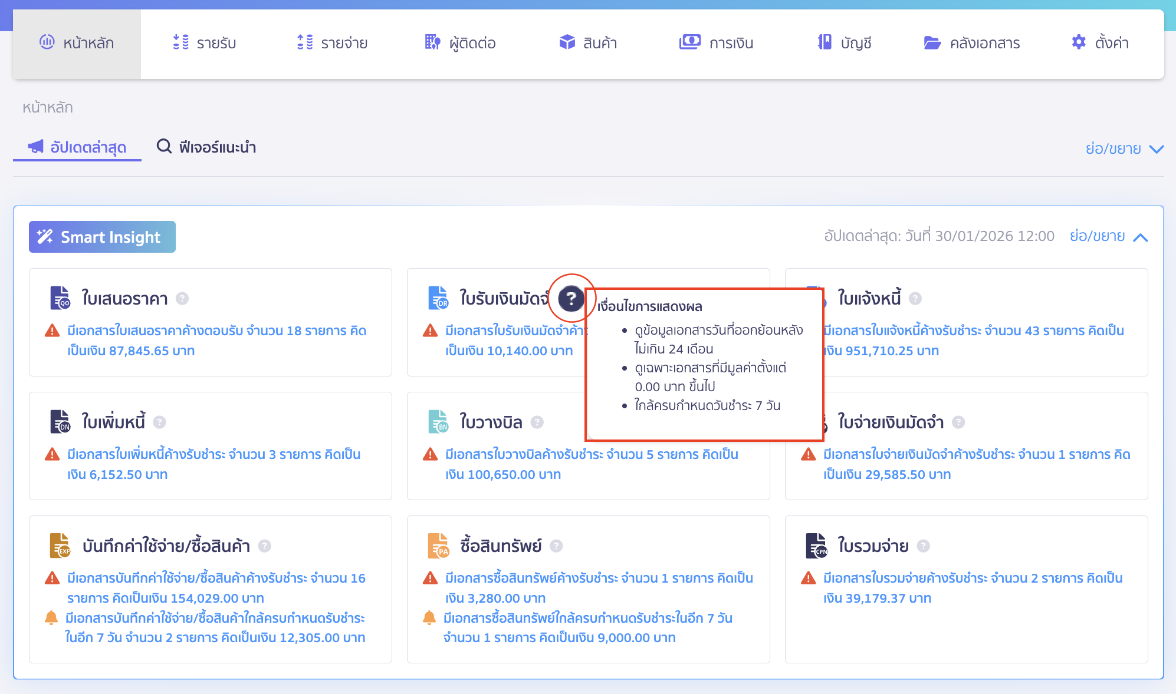Click the อัปเดตล่าสุด megaphone icon
The image size is (1176, 694).
[x=36, y=147]
